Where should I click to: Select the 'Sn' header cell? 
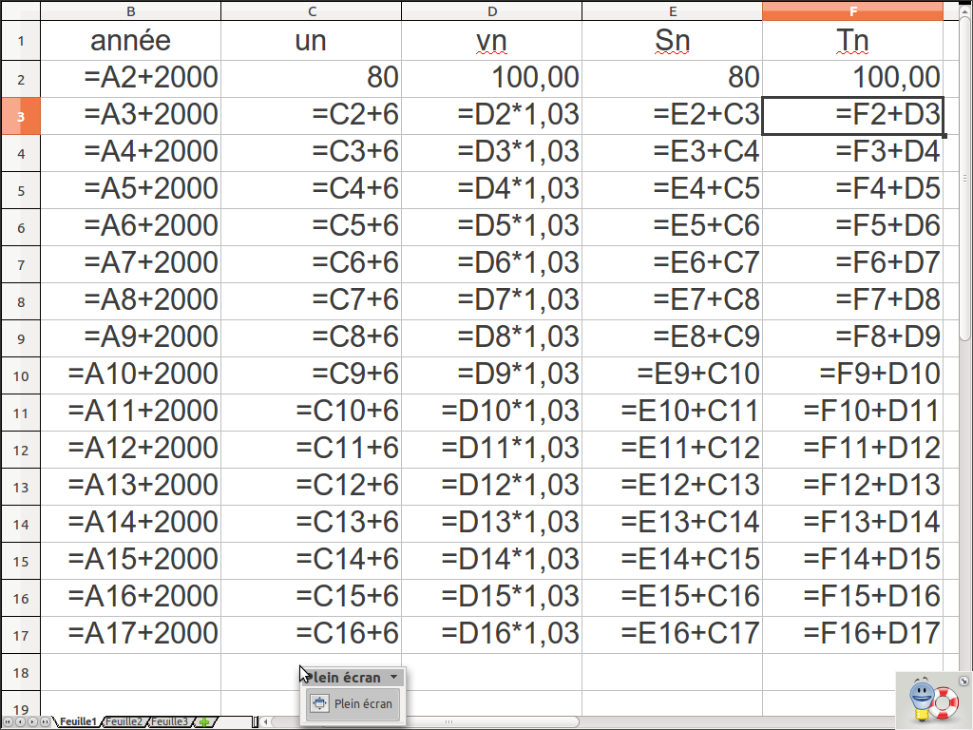point(672,41)
